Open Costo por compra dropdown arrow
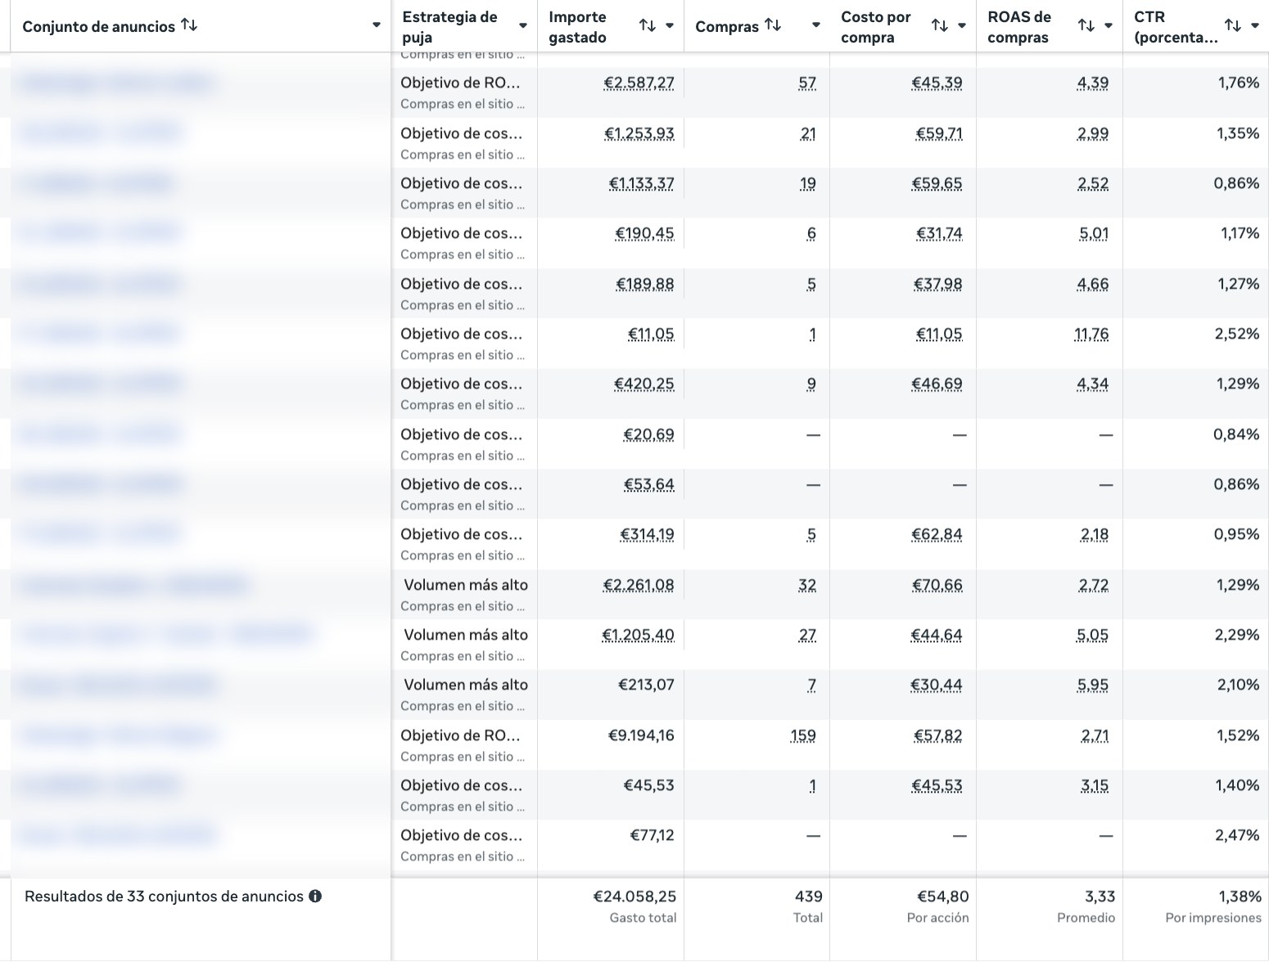Viewport: 1269px width, 962px height. tap(962, 26)
